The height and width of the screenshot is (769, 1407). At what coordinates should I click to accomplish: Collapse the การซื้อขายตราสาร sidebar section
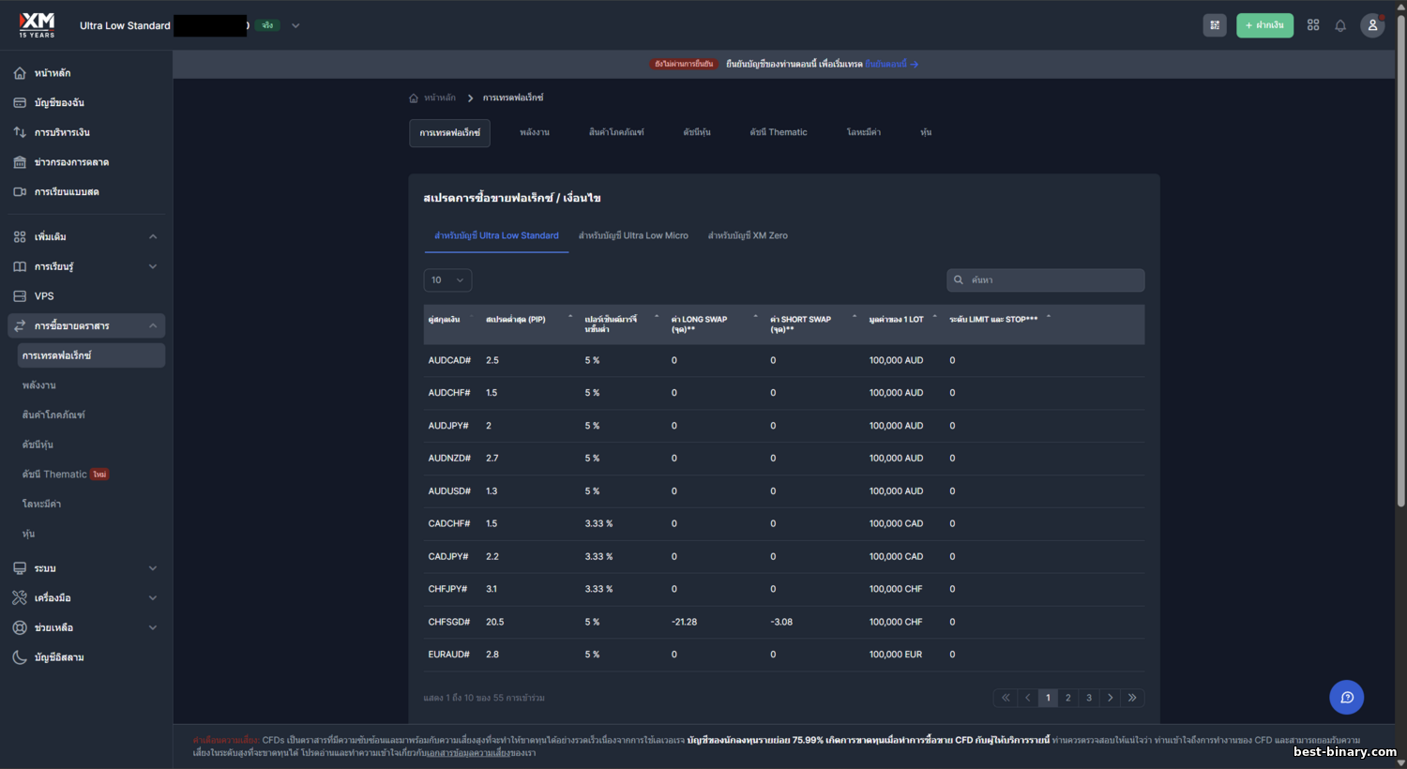tap(153, 325)
